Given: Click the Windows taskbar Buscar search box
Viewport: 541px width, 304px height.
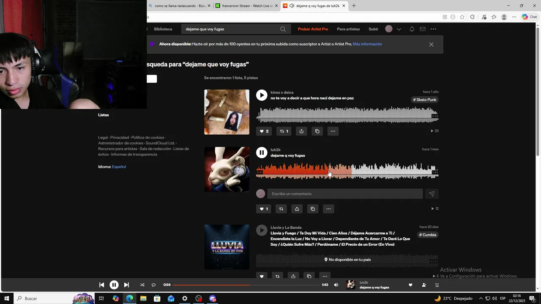Looking at the screenshot, I should (54, 299).
